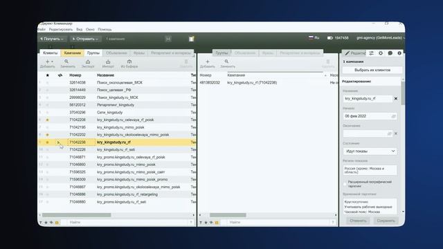Click Add plus icon in groups pane
443x249 pixels.
click(x=208, y=62)
